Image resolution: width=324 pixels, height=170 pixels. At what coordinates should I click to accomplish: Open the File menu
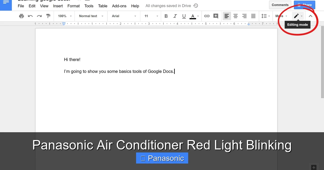(21, 6)
